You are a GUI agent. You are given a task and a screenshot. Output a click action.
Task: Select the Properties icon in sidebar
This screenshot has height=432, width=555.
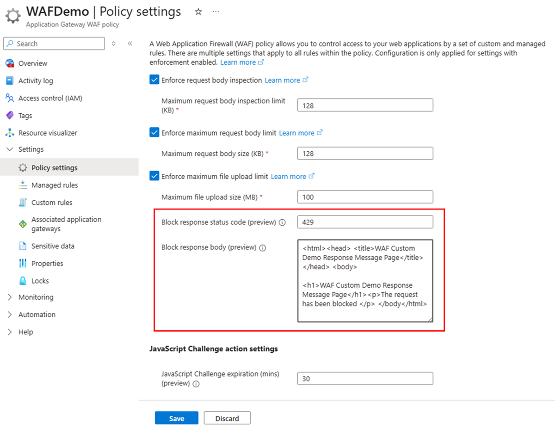coord(22,263)
